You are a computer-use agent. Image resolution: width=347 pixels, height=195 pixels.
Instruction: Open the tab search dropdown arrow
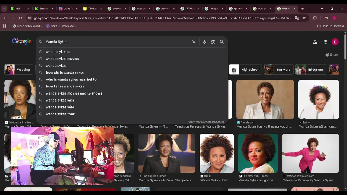(x=4, y=9)
